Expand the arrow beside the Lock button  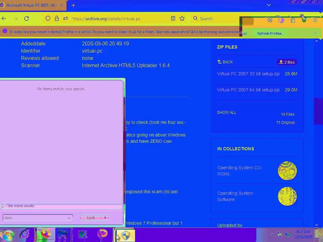(x=105, y=218)
